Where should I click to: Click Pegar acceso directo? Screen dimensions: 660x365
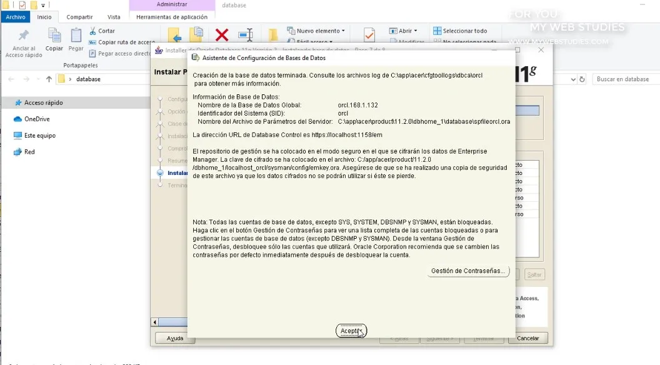[x=120, y=54]
